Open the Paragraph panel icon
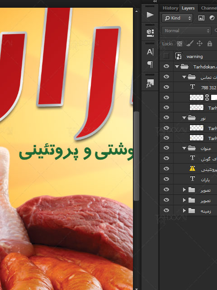The height and width of the screenshot is (290, 217). [150, 64]
